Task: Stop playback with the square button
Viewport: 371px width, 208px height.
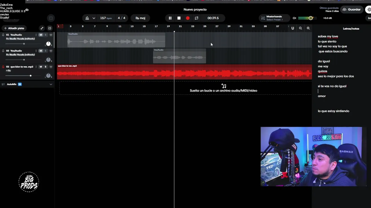Action: click(179, 18)
